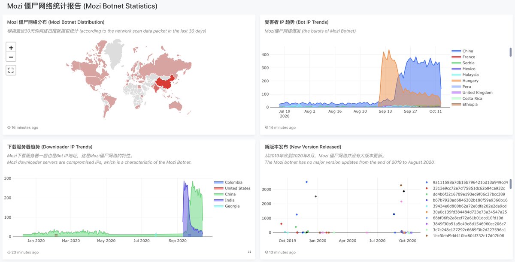Image resolution: width=515 pixels, height=262 pixels.
Task: Toggle United States series in Downloader legend
Action: click(x=232, y=188)
